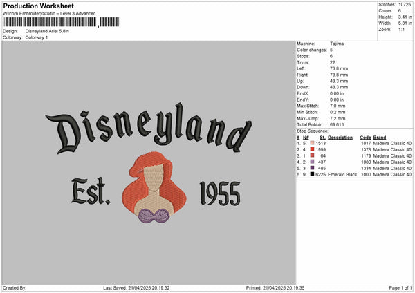Click stitch count '1999' in stop sequence

click(x=321, y=149)
